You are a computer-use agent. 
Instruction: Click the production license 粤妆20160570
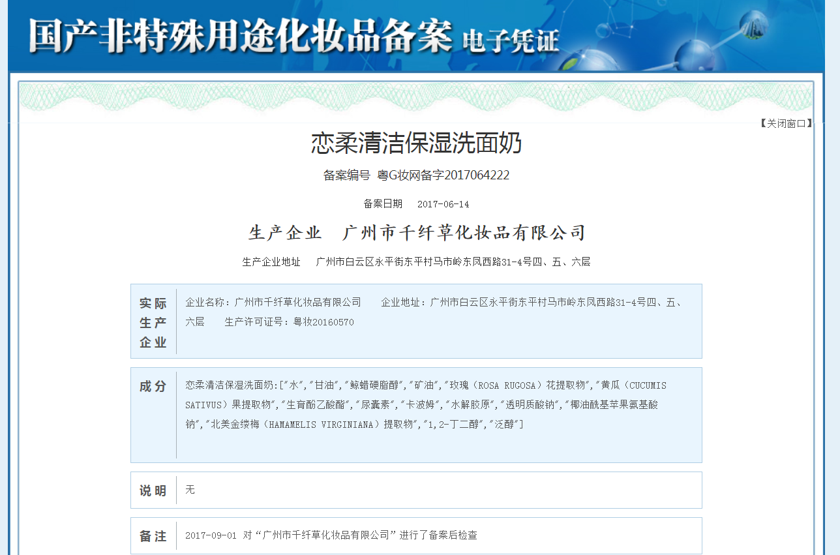(x=323, y=322)
